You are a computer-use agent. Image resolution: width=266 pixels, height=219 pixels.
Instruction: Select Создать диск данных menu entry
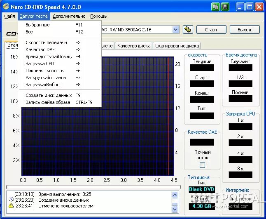pos(60,95)
